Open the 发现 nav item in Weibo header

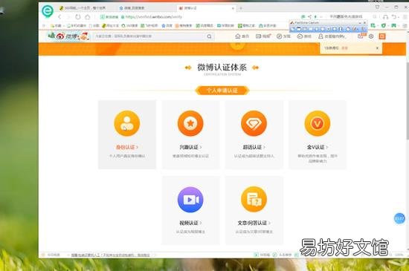283,36
